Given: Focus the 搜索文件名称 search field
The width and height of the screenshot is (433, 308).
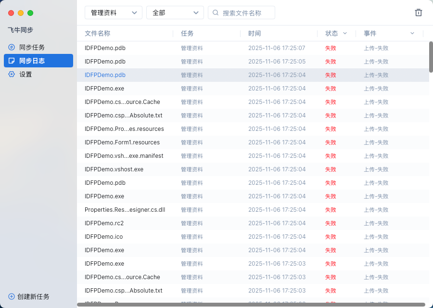Looking at the screenshot, I should 242,13.
